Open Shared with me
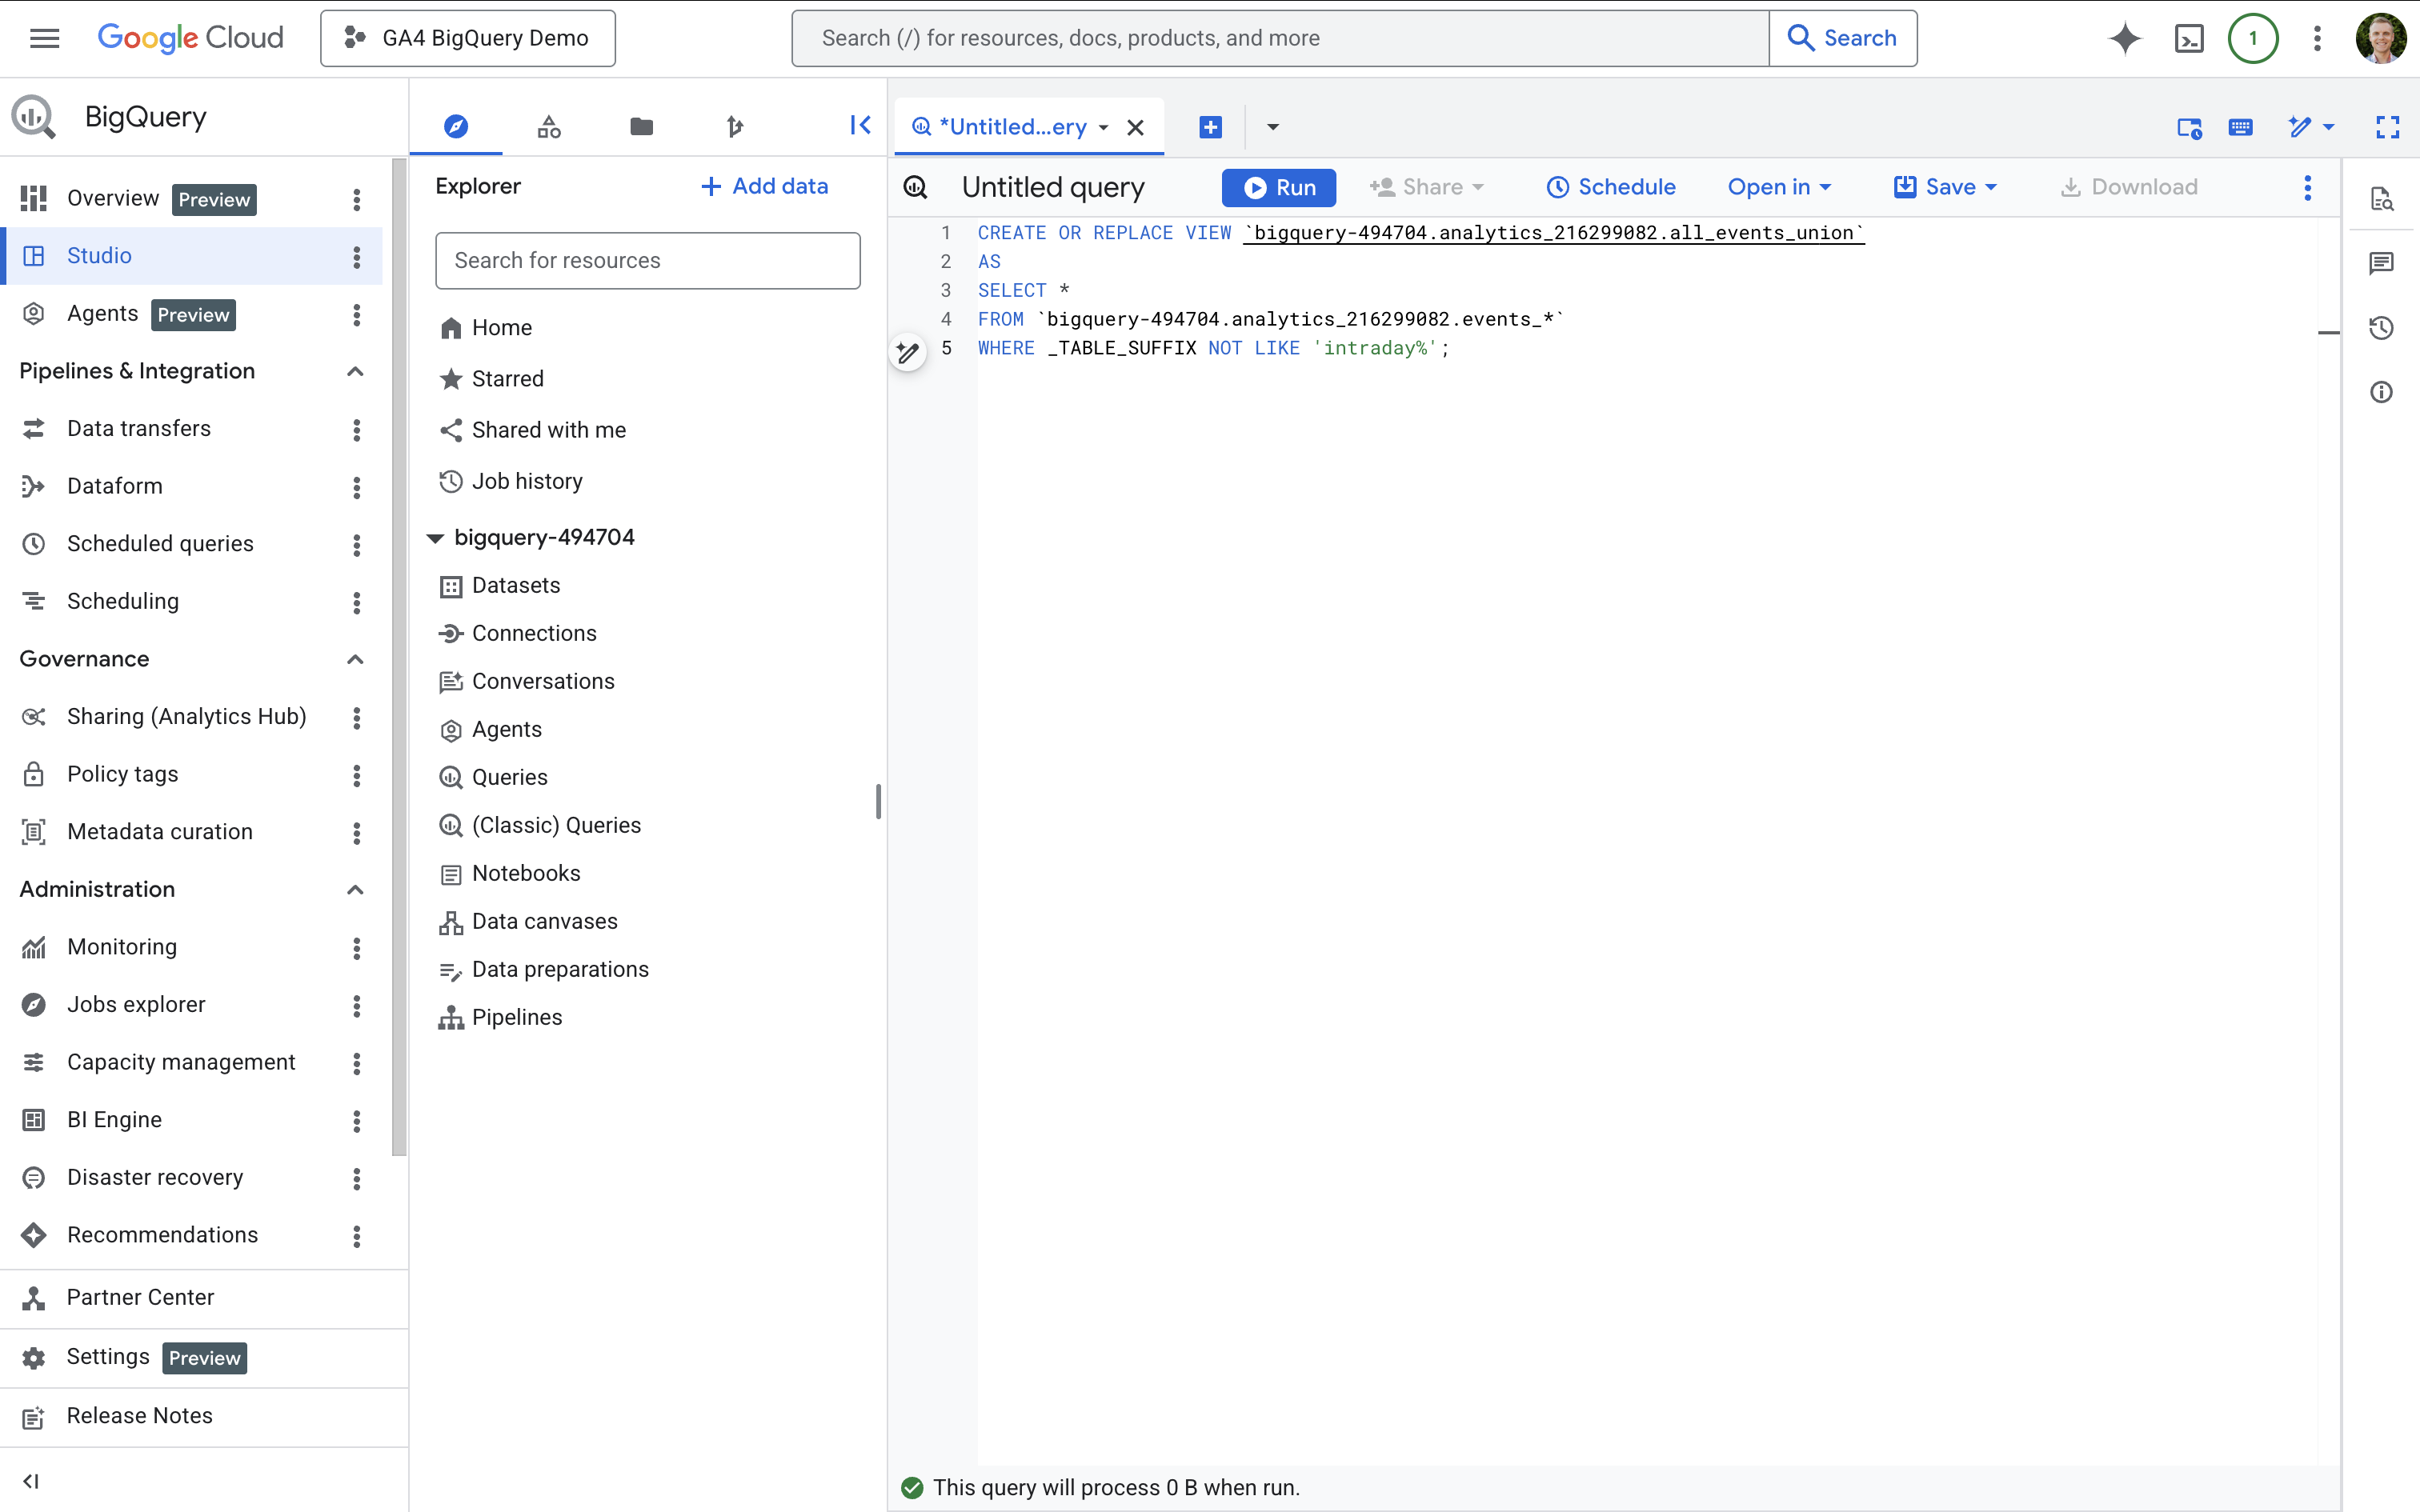 548,429
